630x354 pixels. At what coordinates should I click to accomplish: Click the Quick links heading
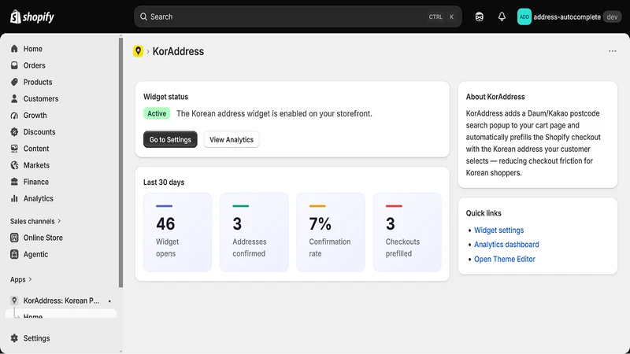point(484,213)
